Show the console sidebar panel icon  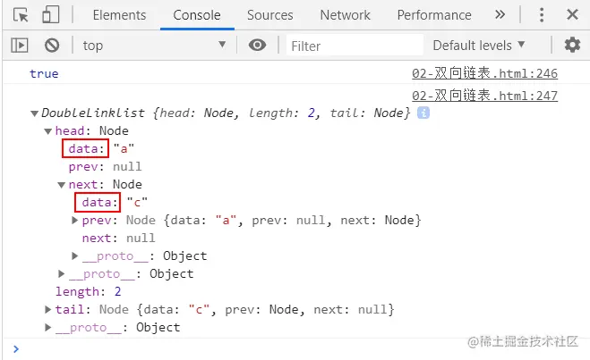[x=20, y=46]
